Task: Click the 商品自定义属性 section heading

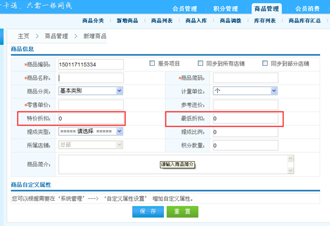Action: (31, 185)
